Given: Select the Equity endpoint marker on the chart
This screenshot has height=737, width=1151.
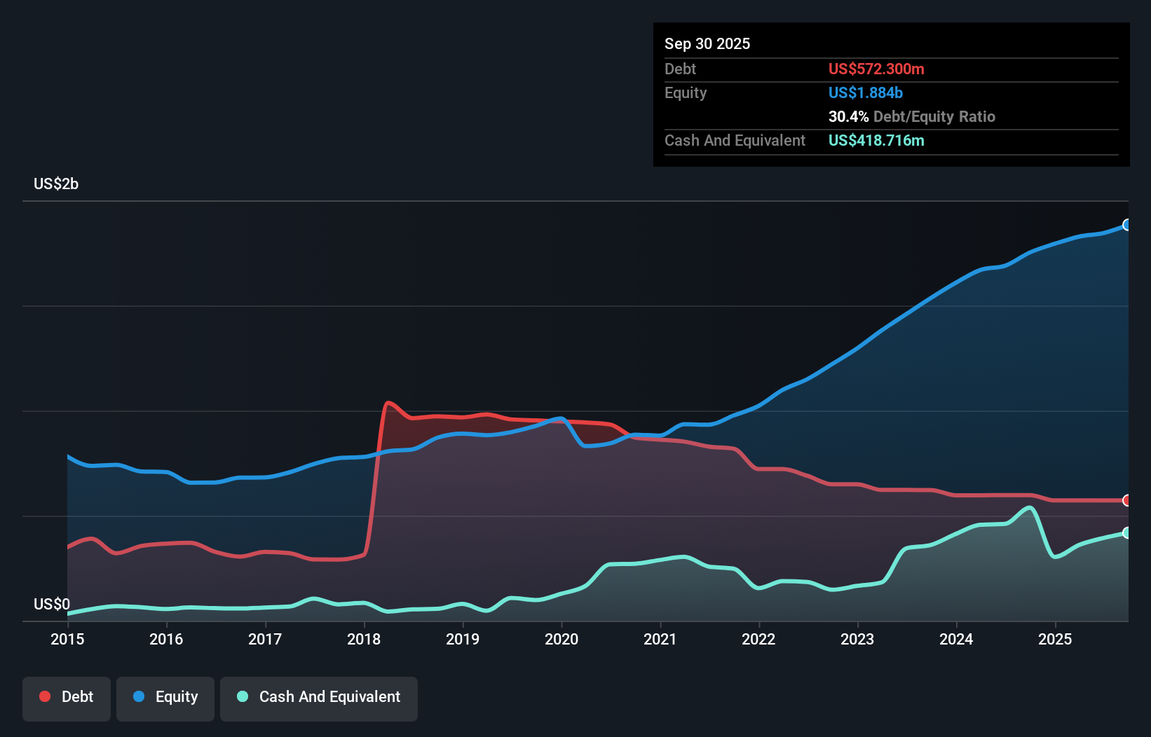Looking at the screenshot, I should tap(1126, 225).
